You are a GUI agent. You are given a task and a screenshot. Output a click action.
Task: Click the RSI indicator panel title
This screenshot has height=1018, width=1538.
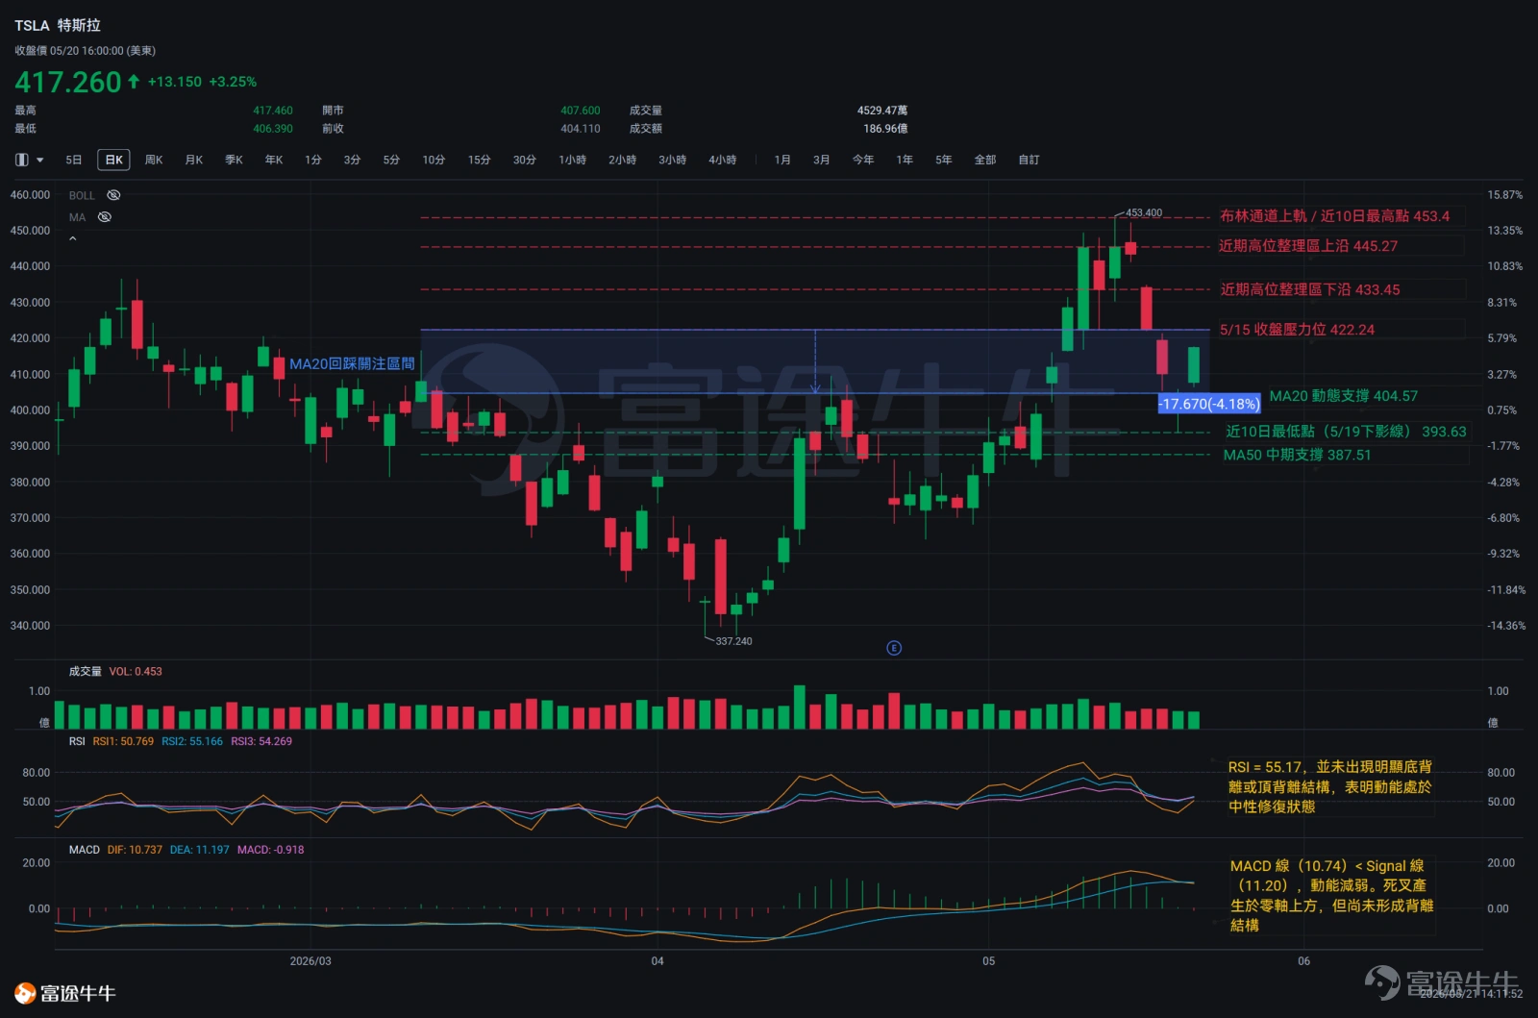pos(77,741)
